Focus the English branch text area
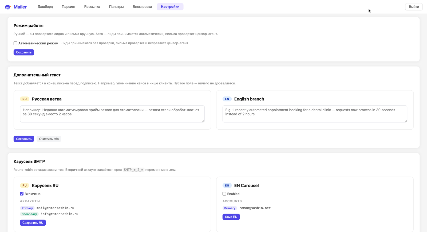 click(x=315, y=114)
